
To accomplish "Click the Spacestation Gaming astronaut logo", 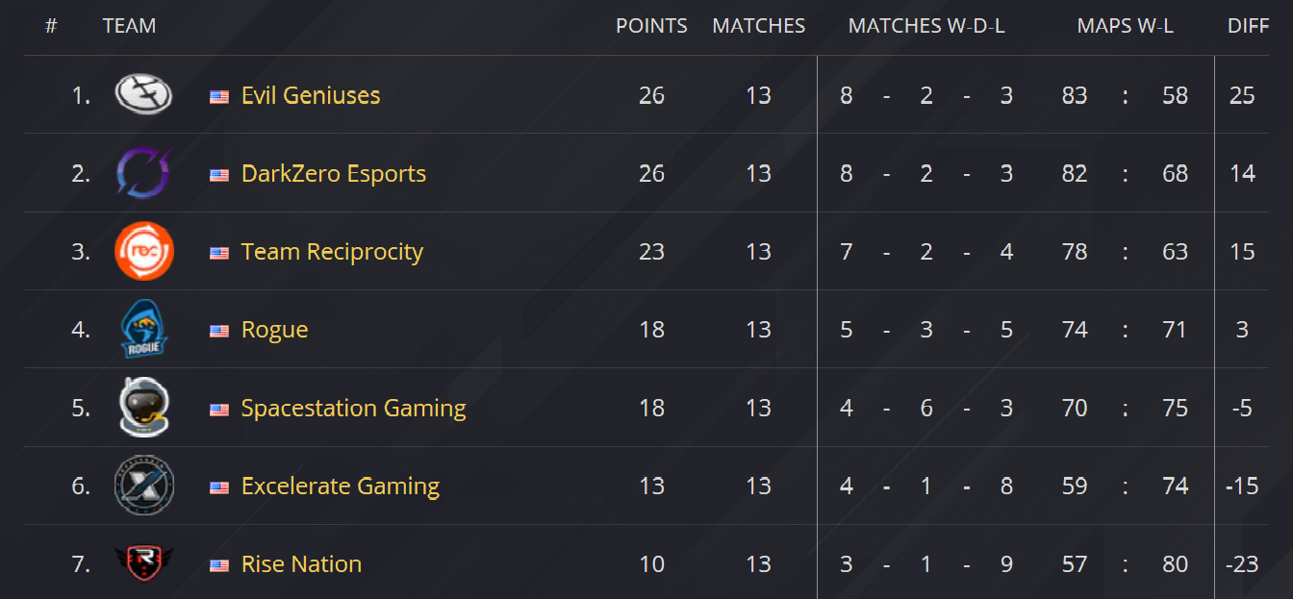I will coord(143,408).
